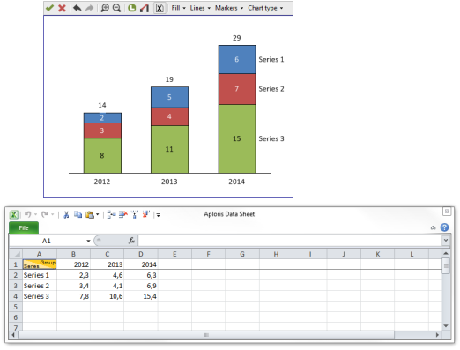Image resolution: width=460 pixels, height=350 pixels.
Task: Undo the last chart edit with the black arrow
Action: click(78, 8)
